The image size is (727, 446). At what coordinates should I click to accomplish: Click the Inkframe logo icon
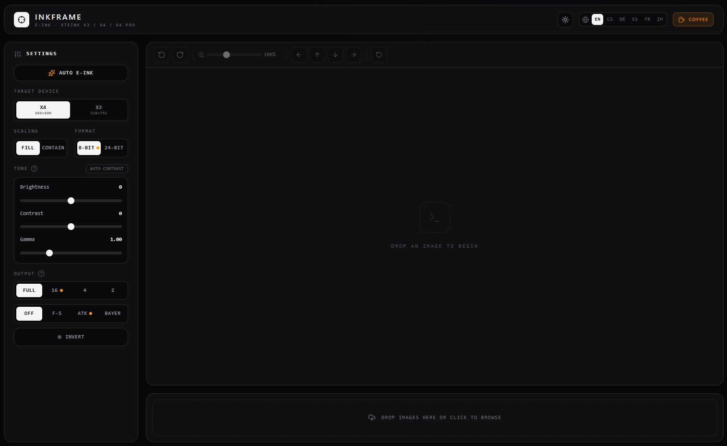pyautogui.click(x=22, y=20)
